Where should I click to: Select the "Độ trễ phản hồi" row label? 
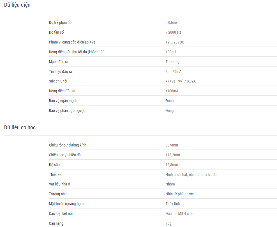(61, 22)
